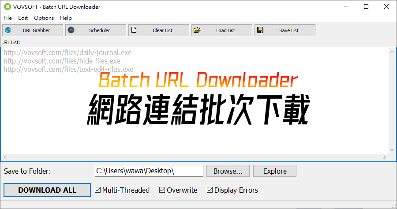Open the File menu
Screen dimensions: 397x209
[x=7, y=18]
